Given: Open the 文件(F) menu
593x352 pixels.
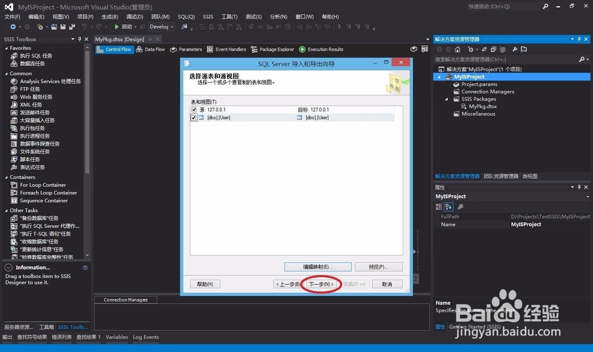Looking at the screenshot, I should pyautogui.click(x=12, y=17).
